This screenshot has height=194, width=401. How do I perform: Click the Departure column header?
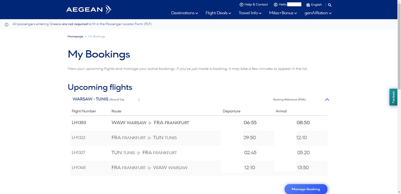pos(232,111)
